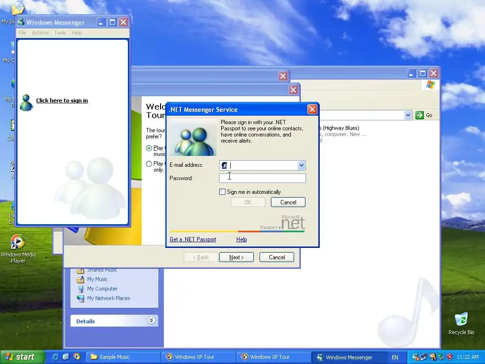
Task: Click the My Music folder icon
Action: 81,280
